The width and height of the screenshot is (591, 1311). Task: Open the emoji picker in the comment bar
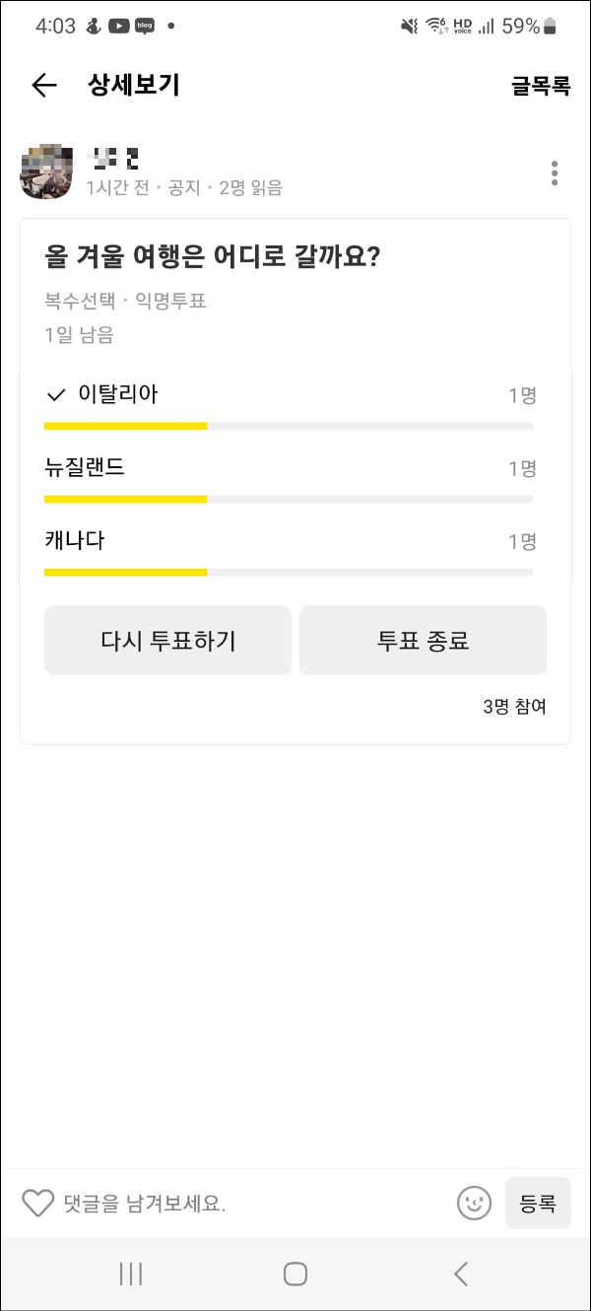(473, 1204)
